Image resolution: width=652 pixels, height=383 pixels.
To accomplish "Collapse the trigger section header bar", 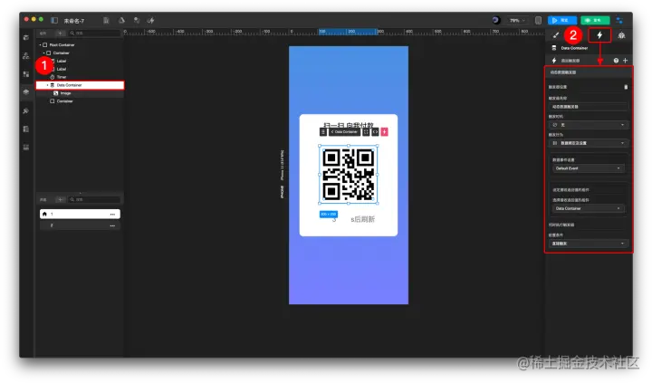I will point(589,72).
